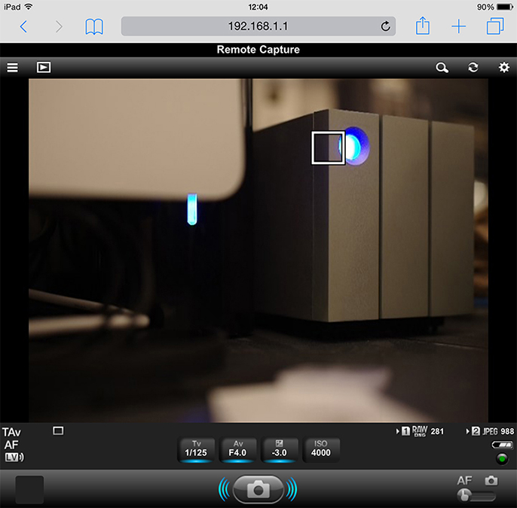This screenshot has width=517, height=508.
Task: Click the refresh live view icon
Action: click(x=473, y=68)
